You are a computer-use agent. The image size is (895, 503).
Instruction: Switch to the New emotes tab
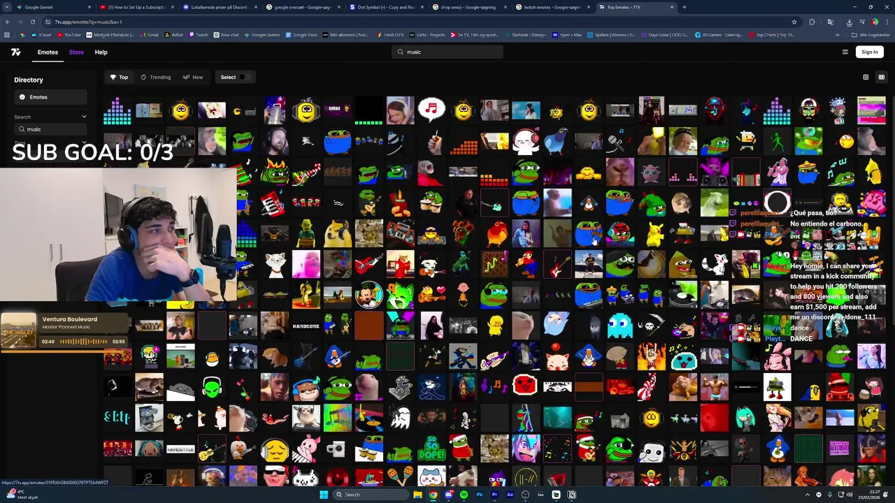point(193,77)
